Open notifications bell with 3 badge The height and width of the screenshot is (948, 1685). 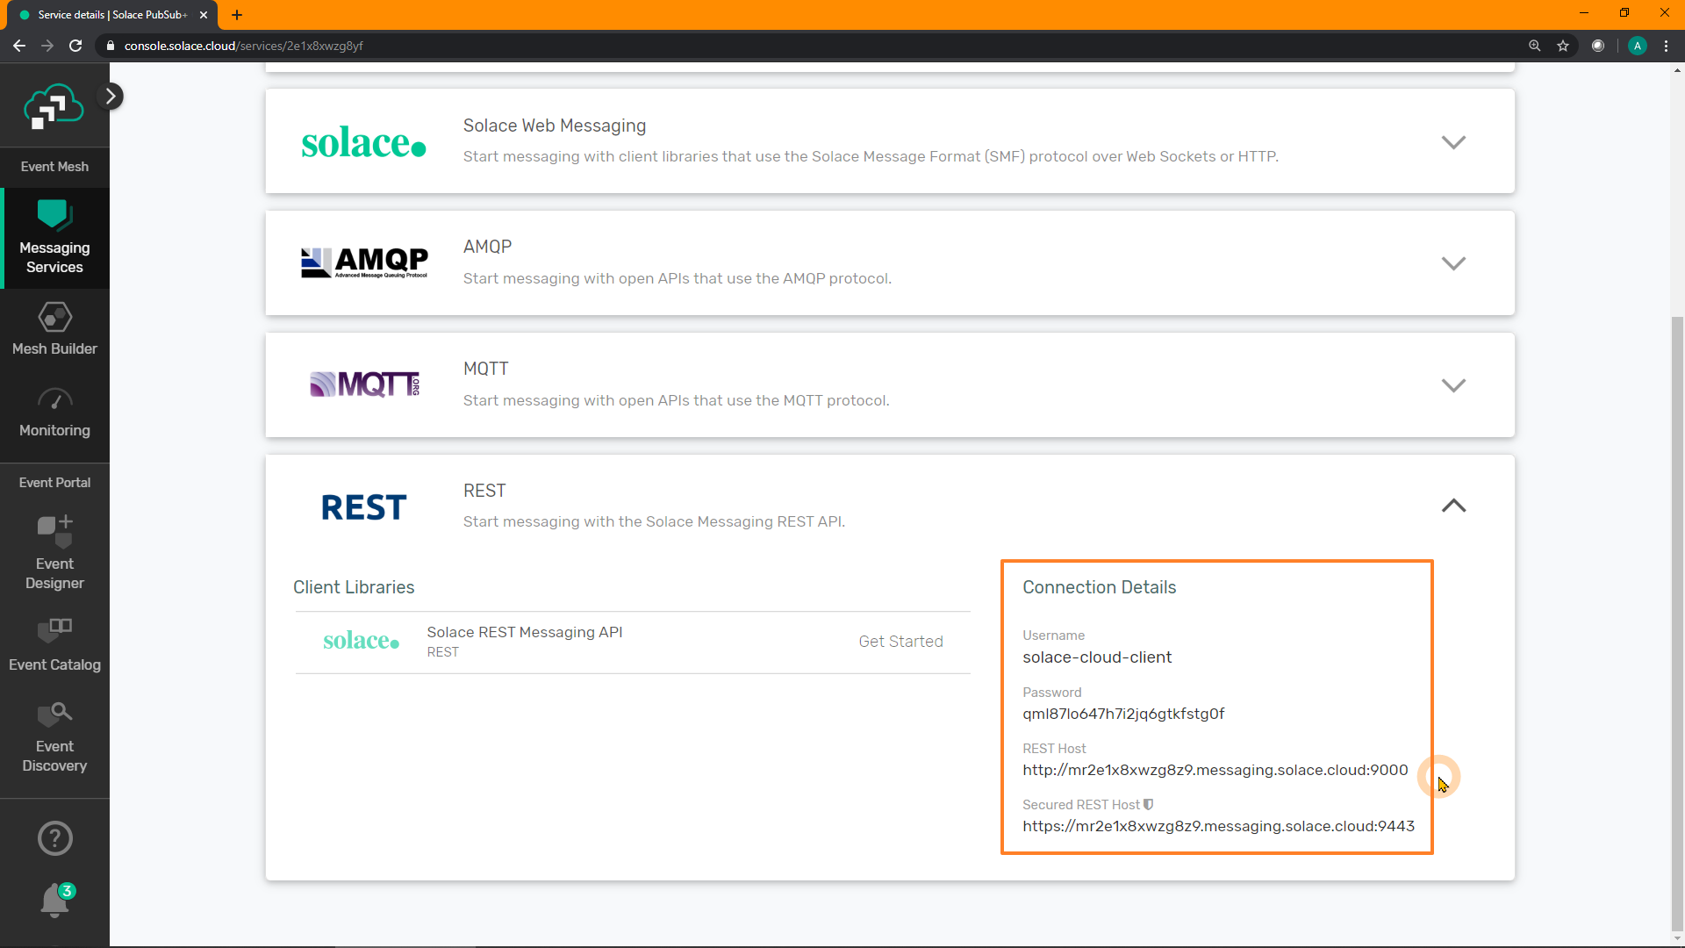click(x=54, y=900)
